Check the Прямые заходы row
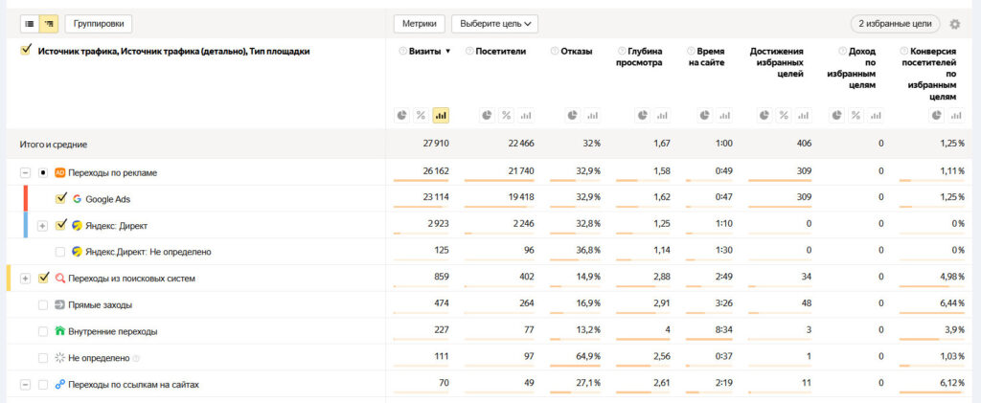 pos(42,305)
